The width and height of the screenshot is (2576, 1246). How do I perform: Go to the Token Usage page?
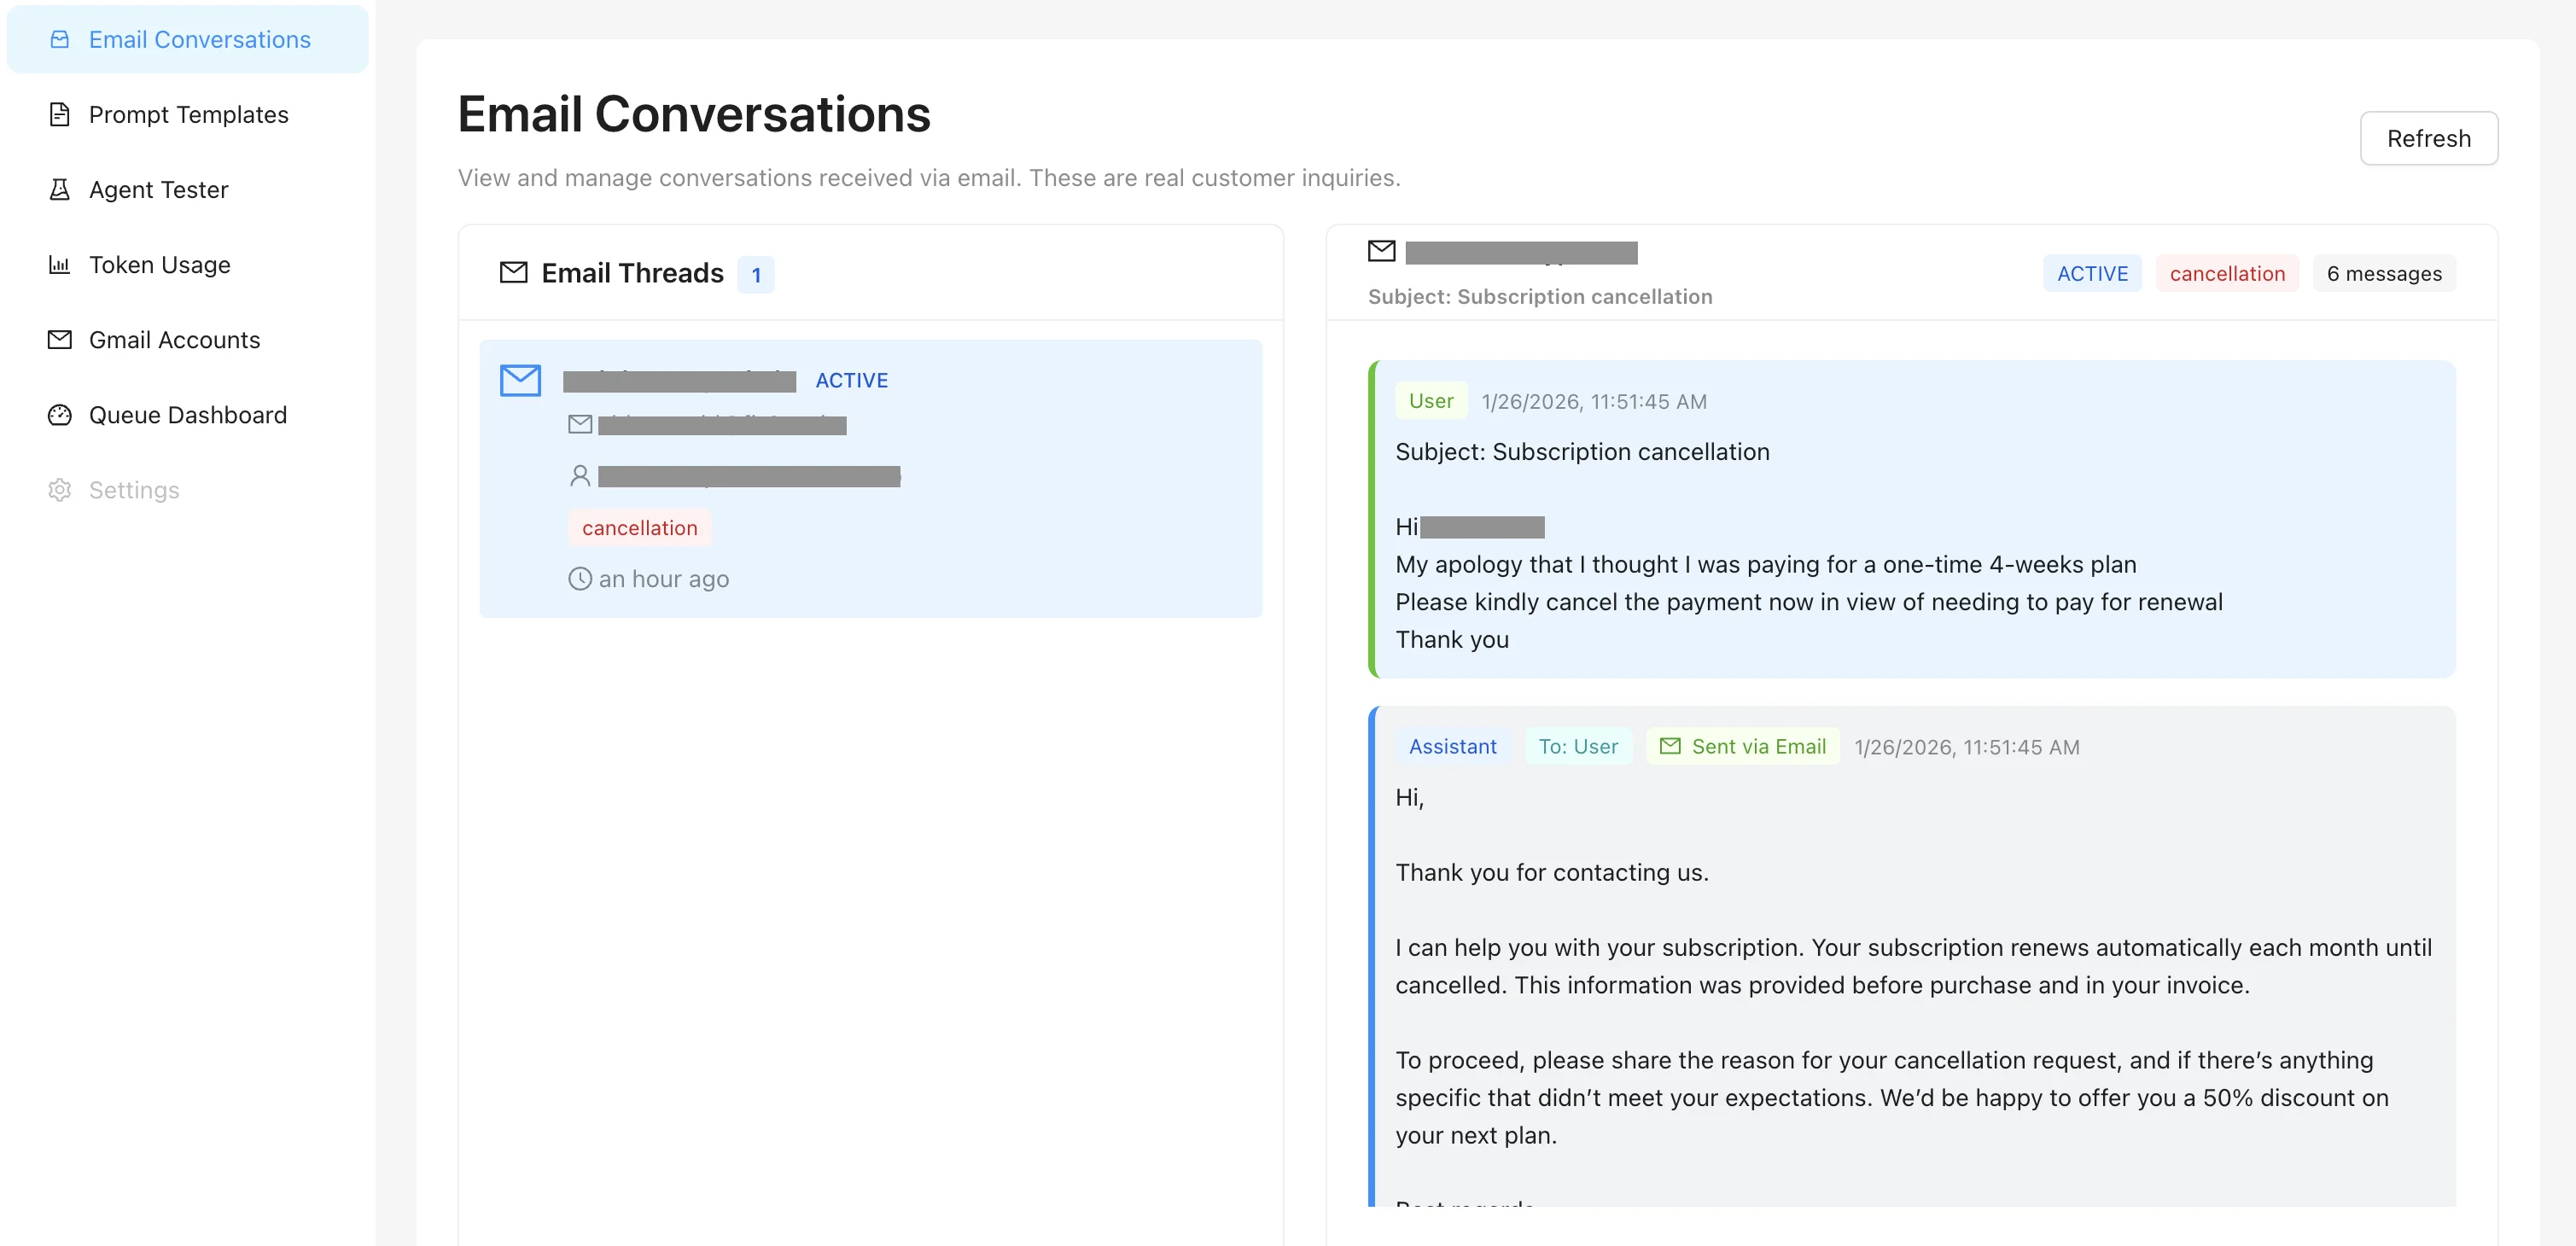point(160,264)
